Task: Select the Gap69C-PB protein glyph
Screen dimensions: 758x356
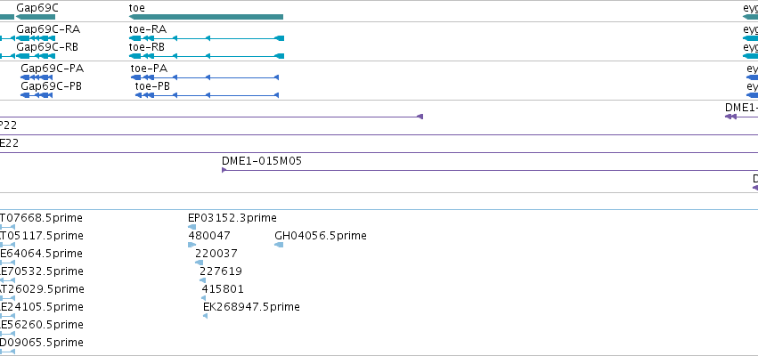Action: pos(37,95)
